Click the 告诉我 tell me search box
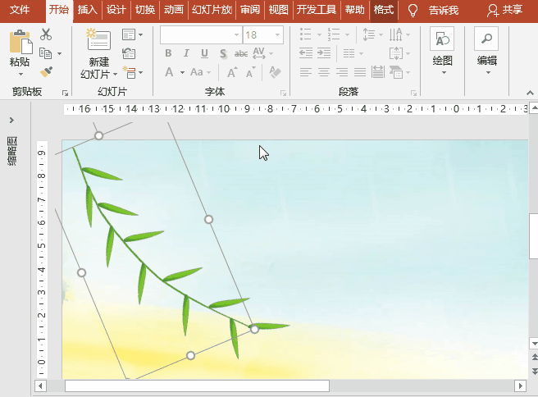 tap(444, 11)
